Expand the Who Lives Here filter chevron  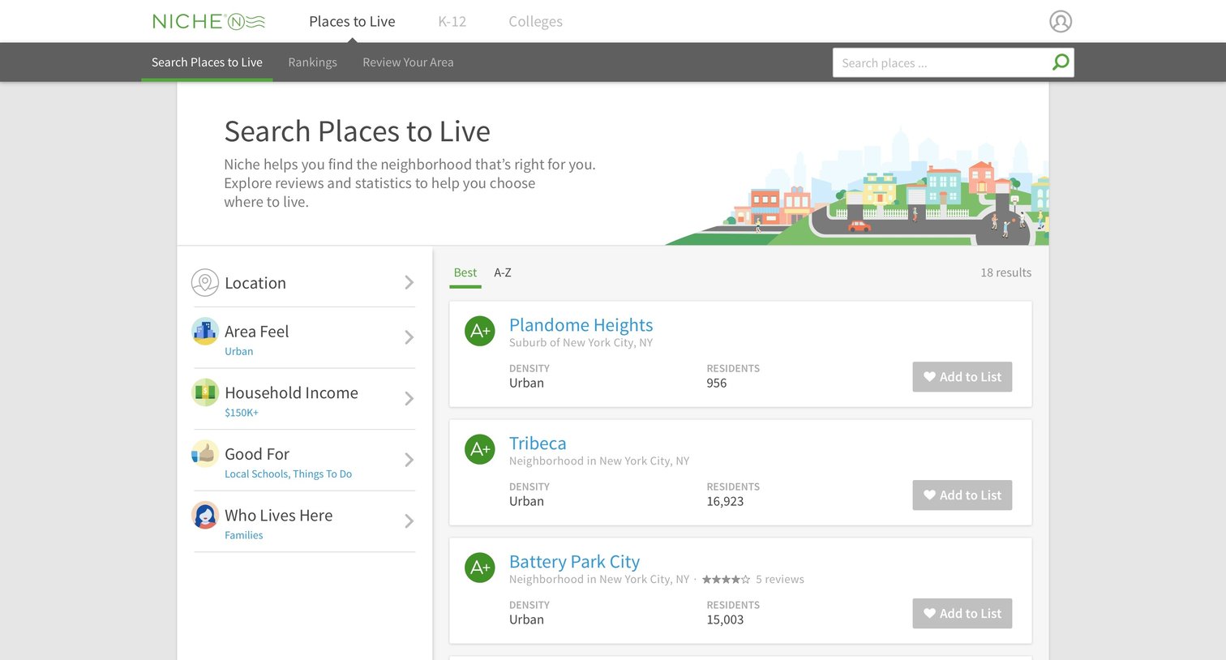409,521
